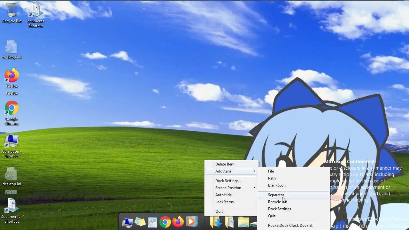Toggle Lock Items in the context menu

click(231, 202)
